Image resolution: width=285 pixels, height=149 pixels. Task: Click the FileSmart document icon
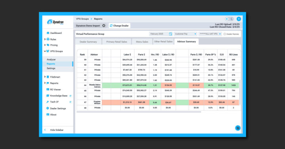coord(48,77)
